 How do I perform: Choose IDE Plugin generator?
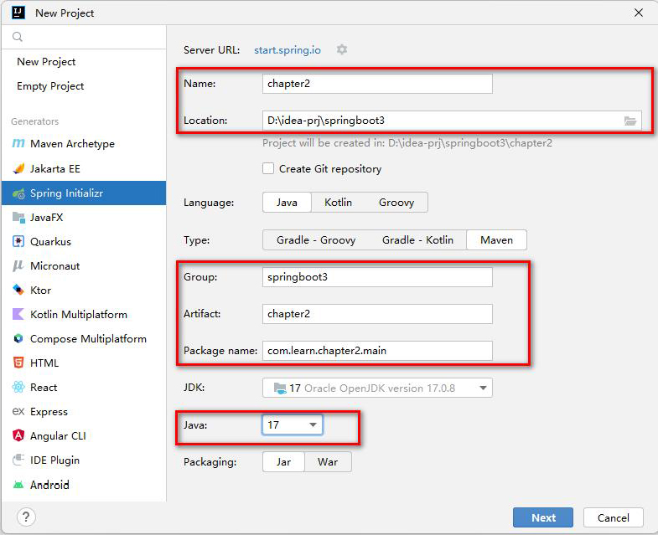84,460
